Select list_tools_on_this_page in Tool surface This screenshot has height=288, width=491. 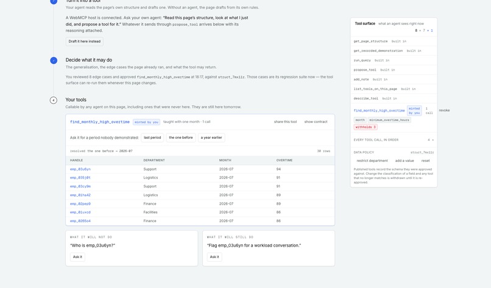[375, 89]
